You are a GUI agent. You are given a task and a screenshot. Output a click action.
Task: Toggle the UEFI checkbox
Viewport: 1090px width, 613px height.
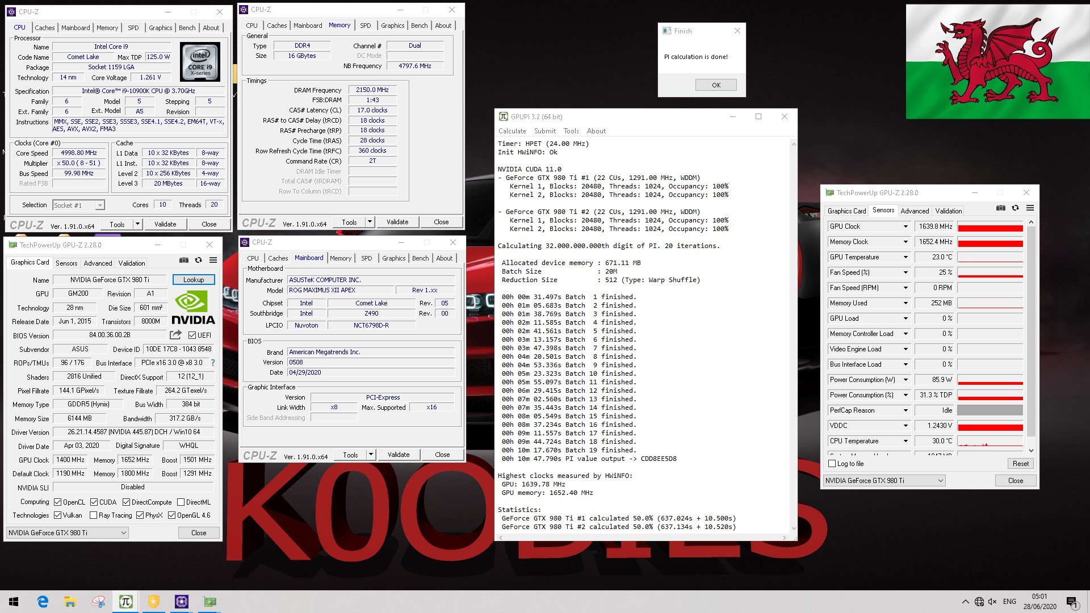click(x=192, y=335)
